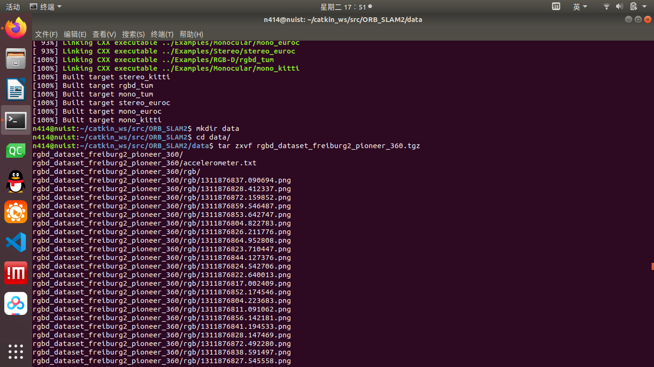Click the volume speaker tray icon

(620, 7)
